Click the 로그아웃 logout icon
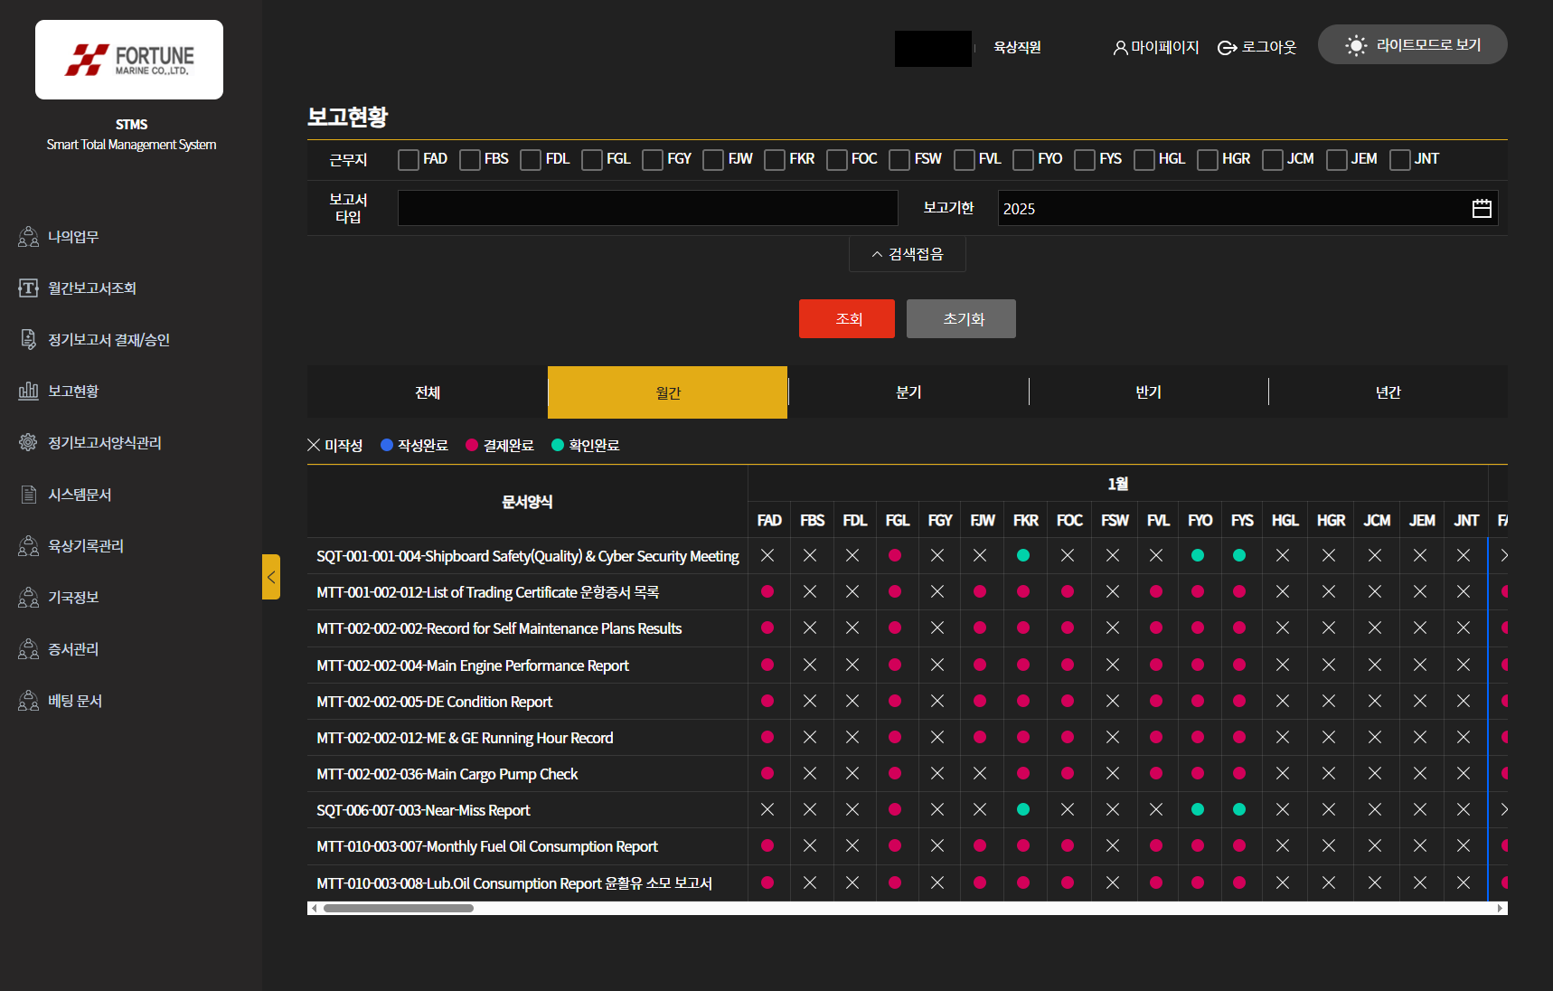1553x991 pixels. [x=1227, y=48]
